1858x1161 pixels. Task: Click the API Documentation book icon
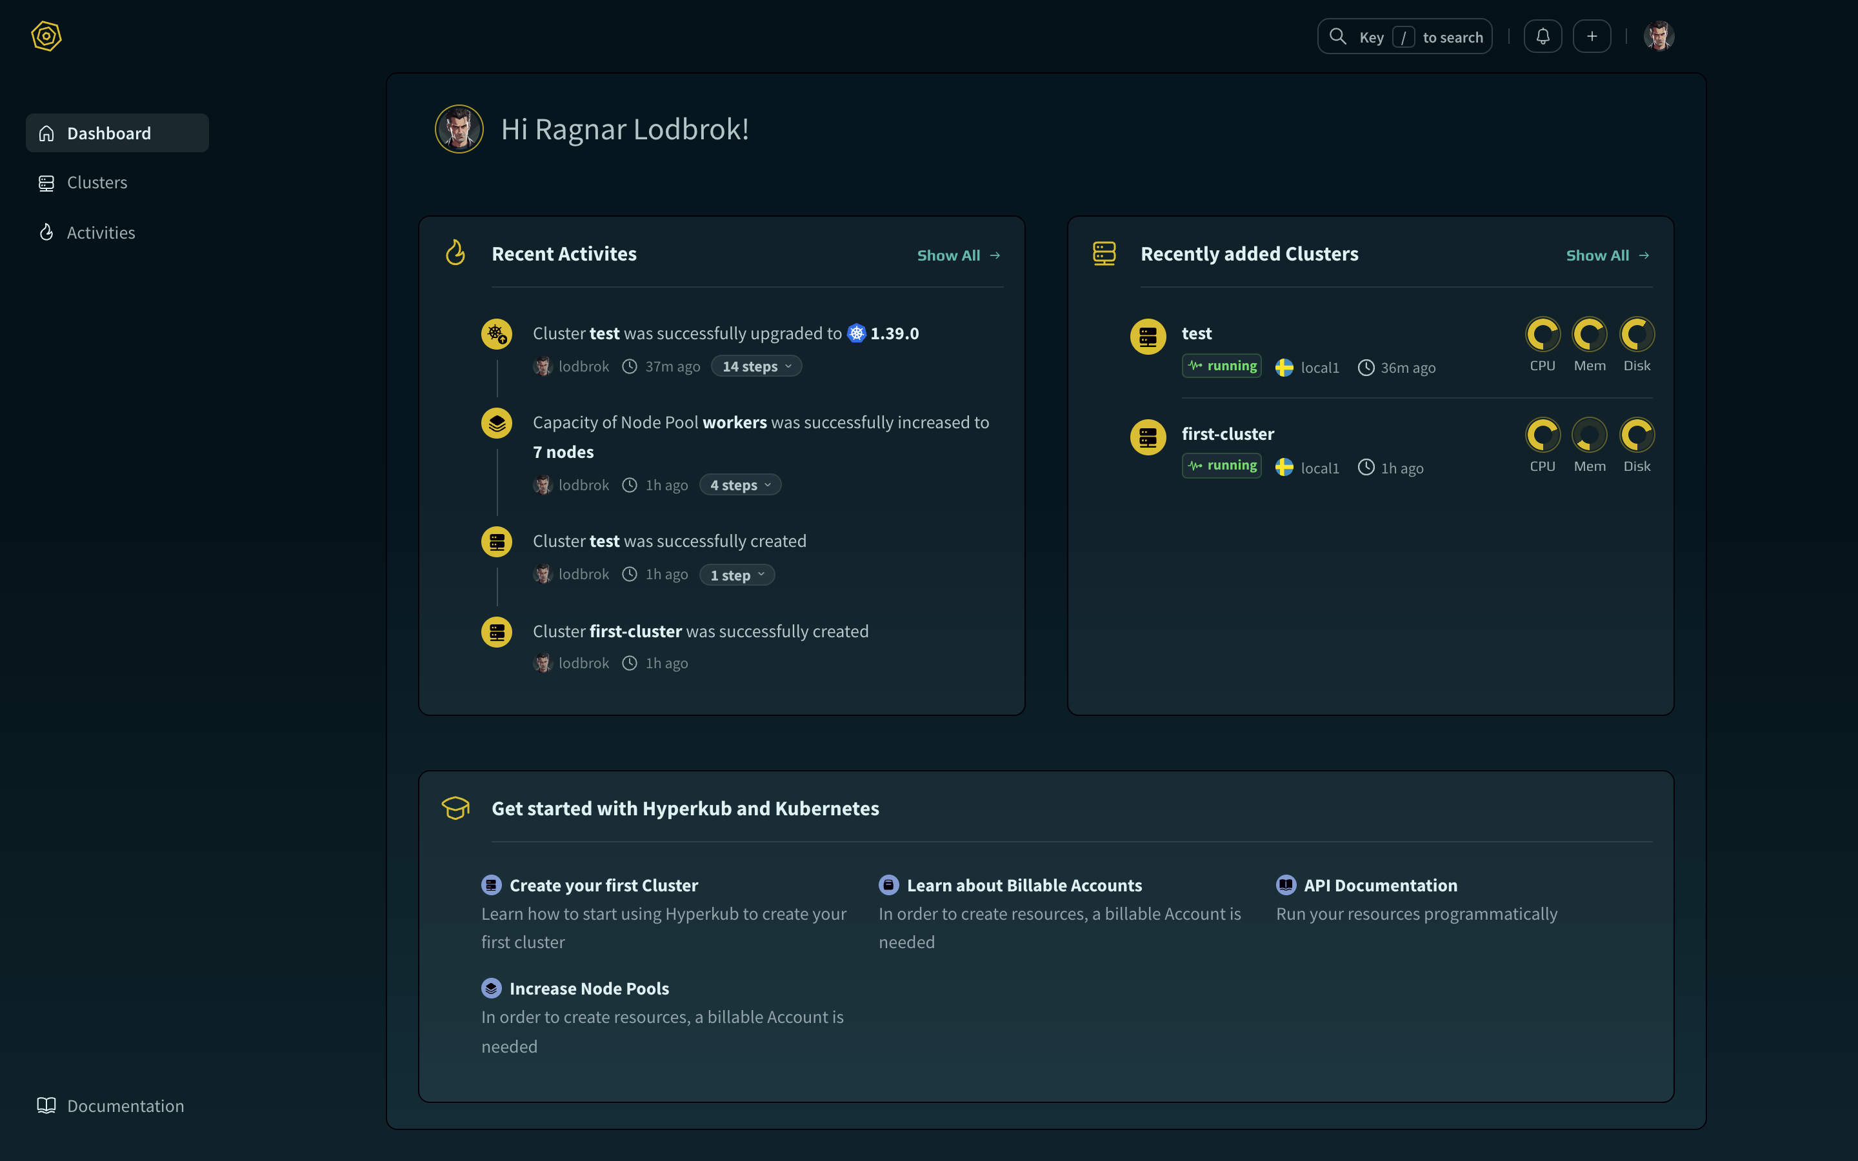point(1286,884)
